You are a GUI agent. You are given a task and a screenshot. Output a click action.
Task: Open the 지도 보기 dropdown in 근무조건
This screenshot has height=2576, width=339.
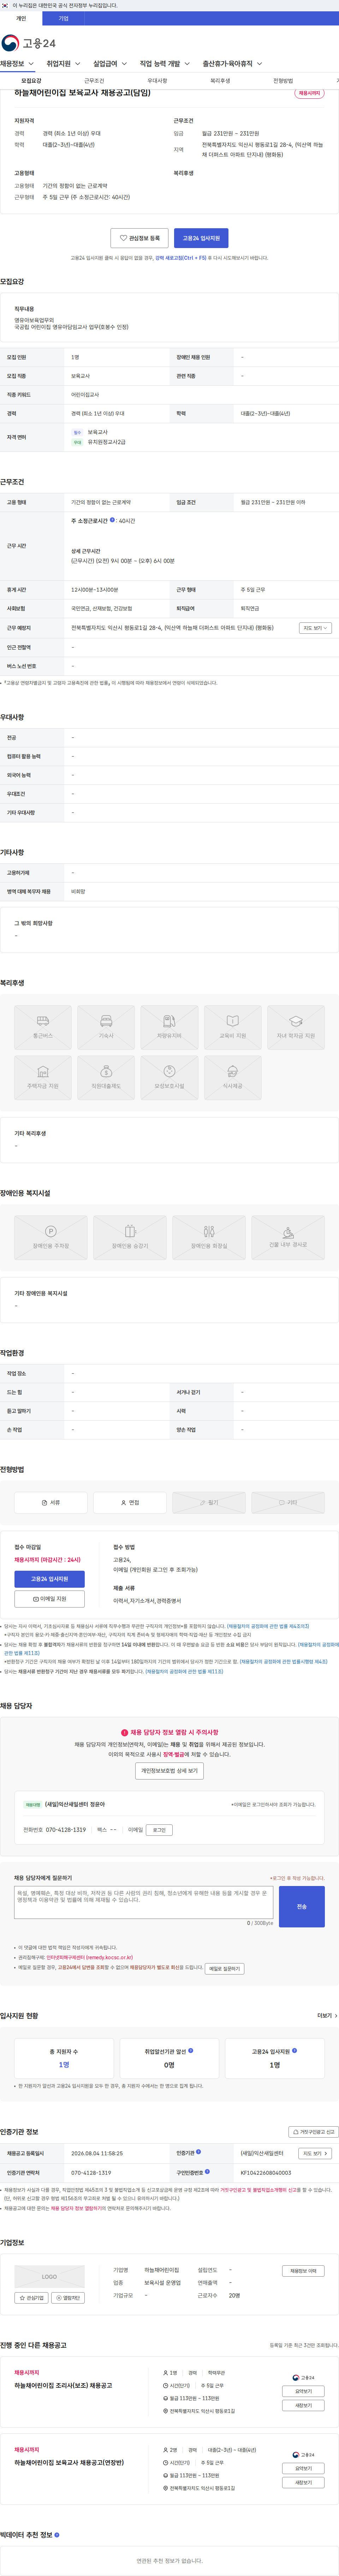[315, 628]
